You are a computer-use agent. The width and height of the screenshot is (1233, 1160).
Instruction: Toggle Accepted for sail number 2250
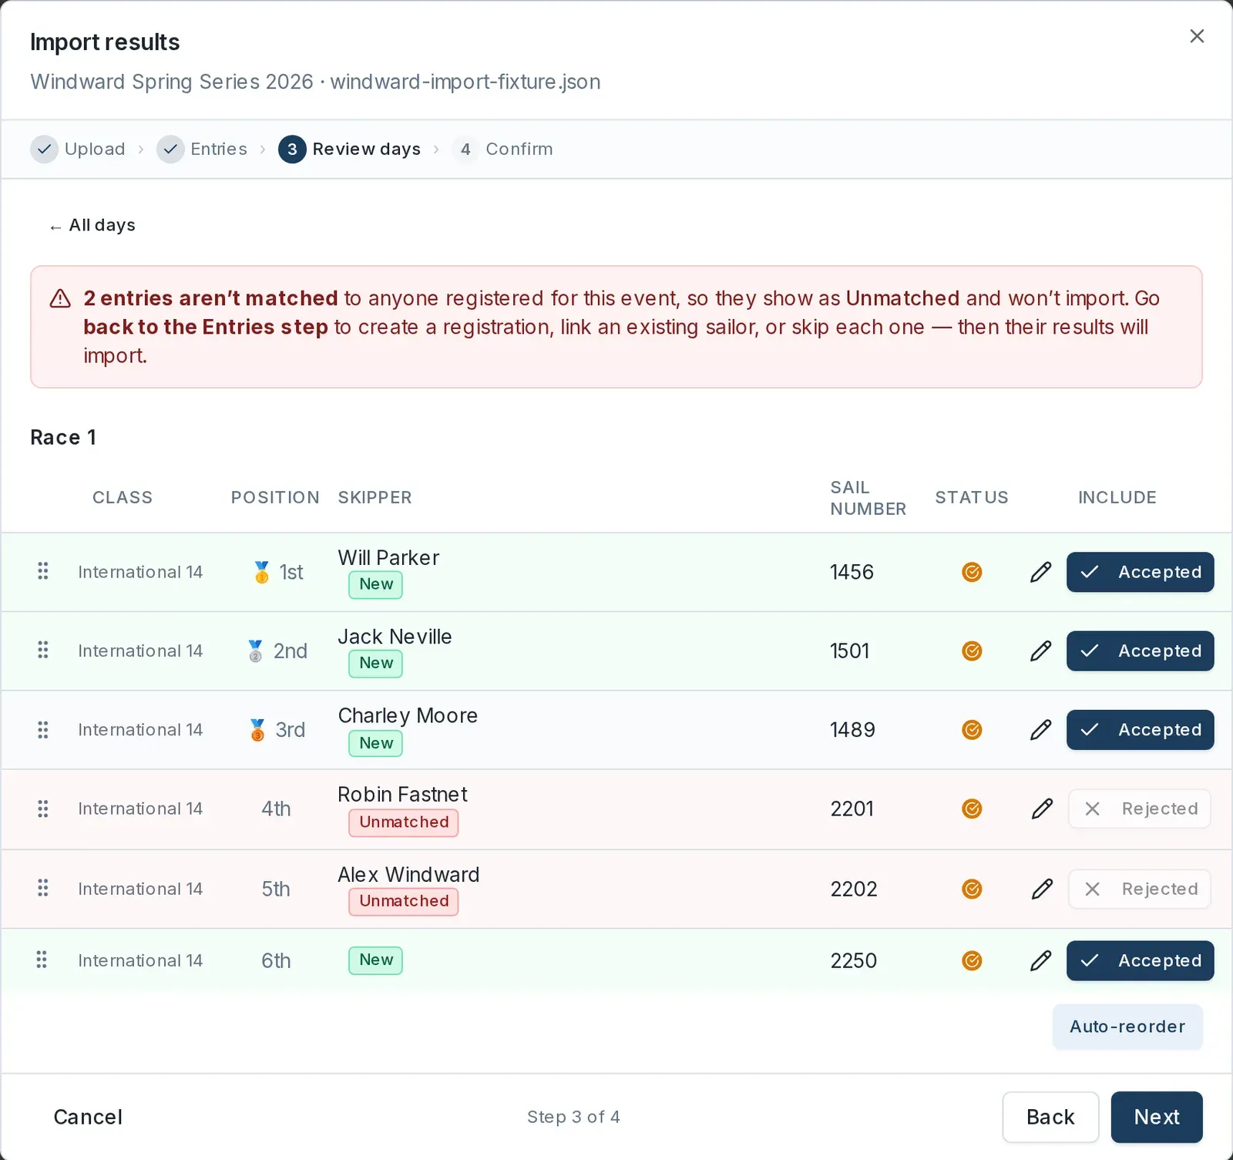(1140, 960)
